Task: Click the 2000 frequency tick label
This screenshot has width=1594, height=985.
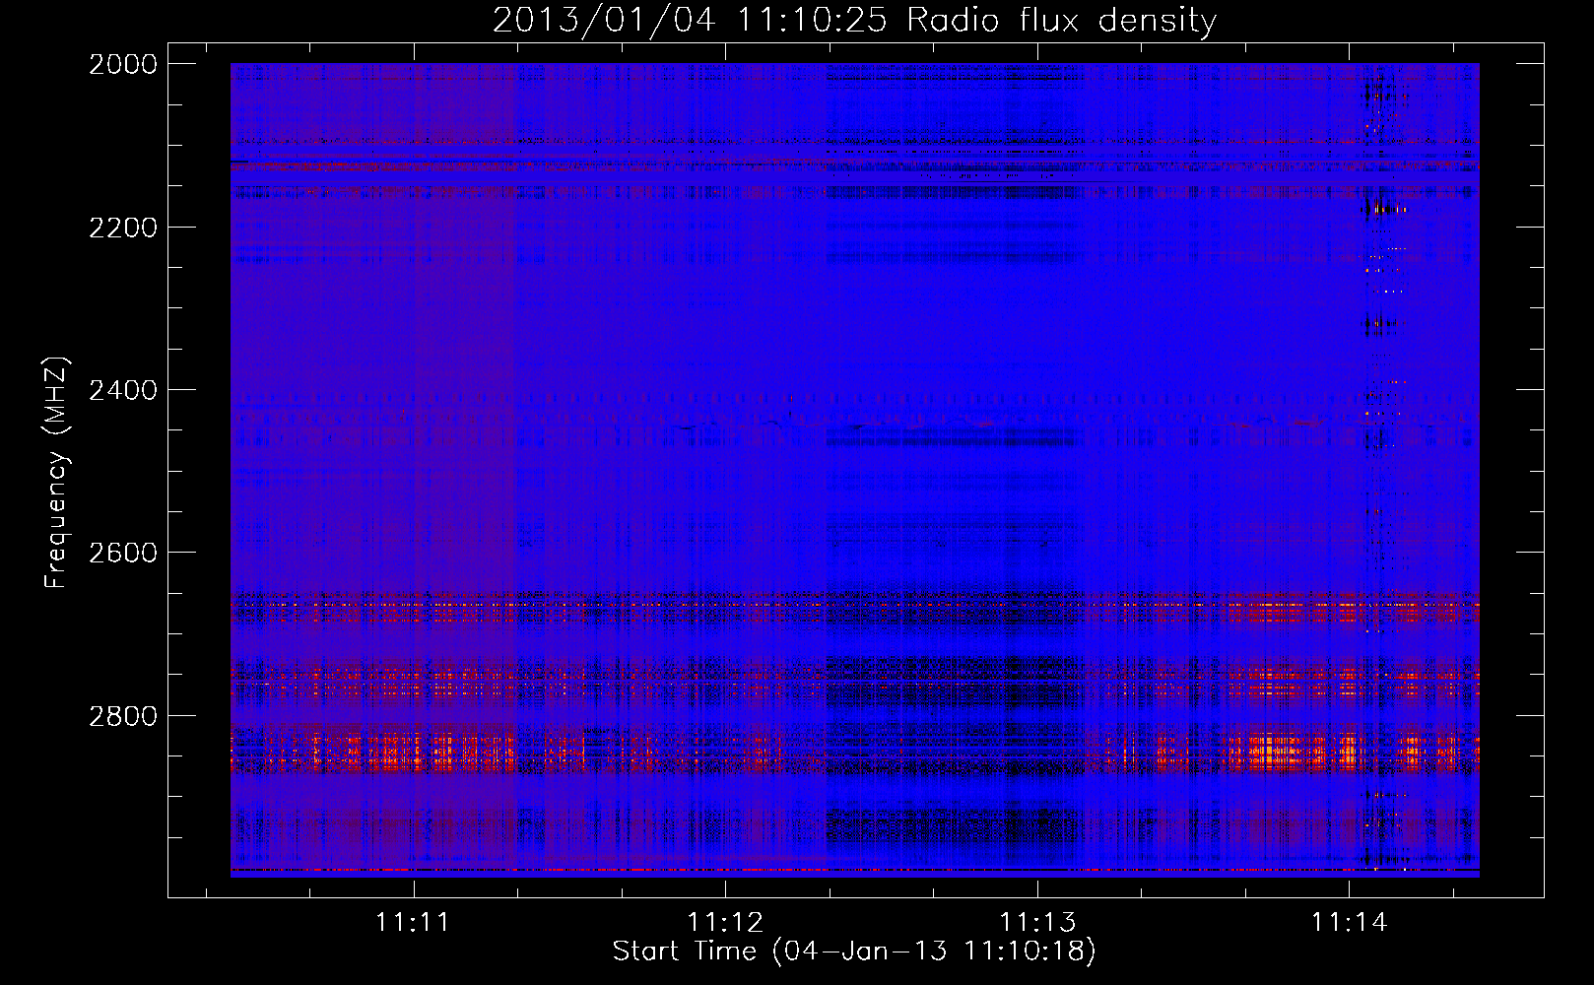Action: pyautogui.click(x=123, y=64)
